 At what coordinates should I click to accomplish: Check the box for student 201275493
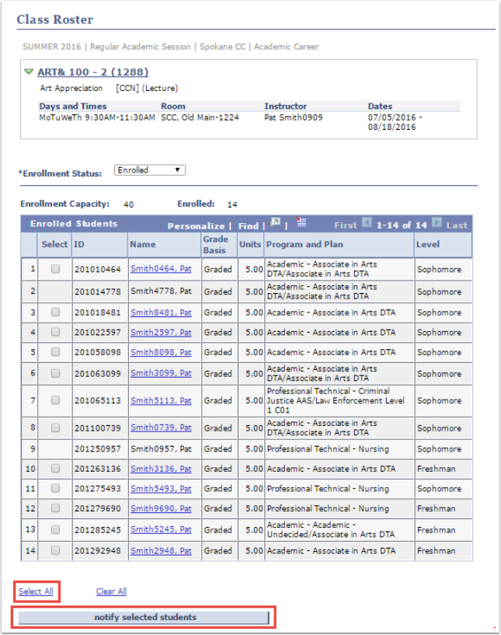tap(55, 488)
